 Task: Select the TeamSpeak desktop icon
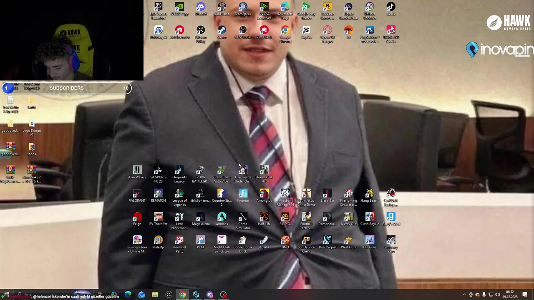(243, 9)
